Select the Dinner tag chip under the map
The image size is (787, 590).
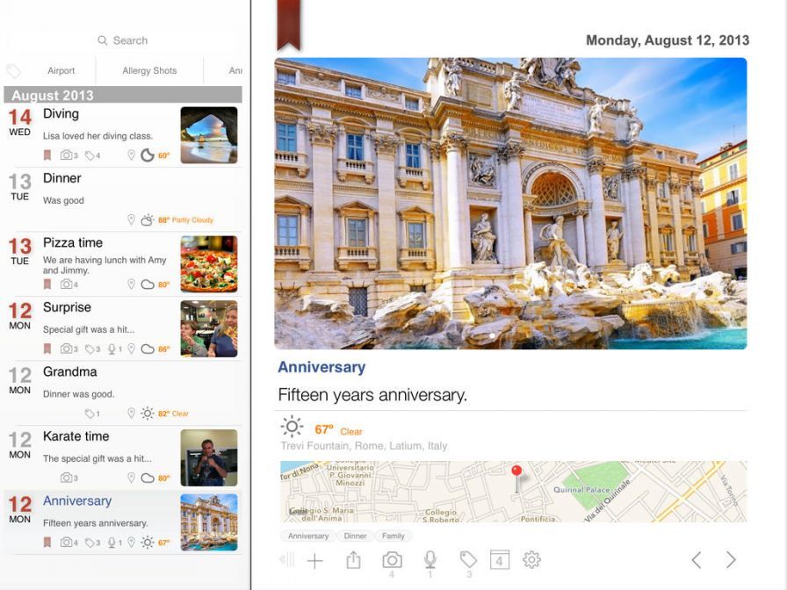click(x=356, y=536)
